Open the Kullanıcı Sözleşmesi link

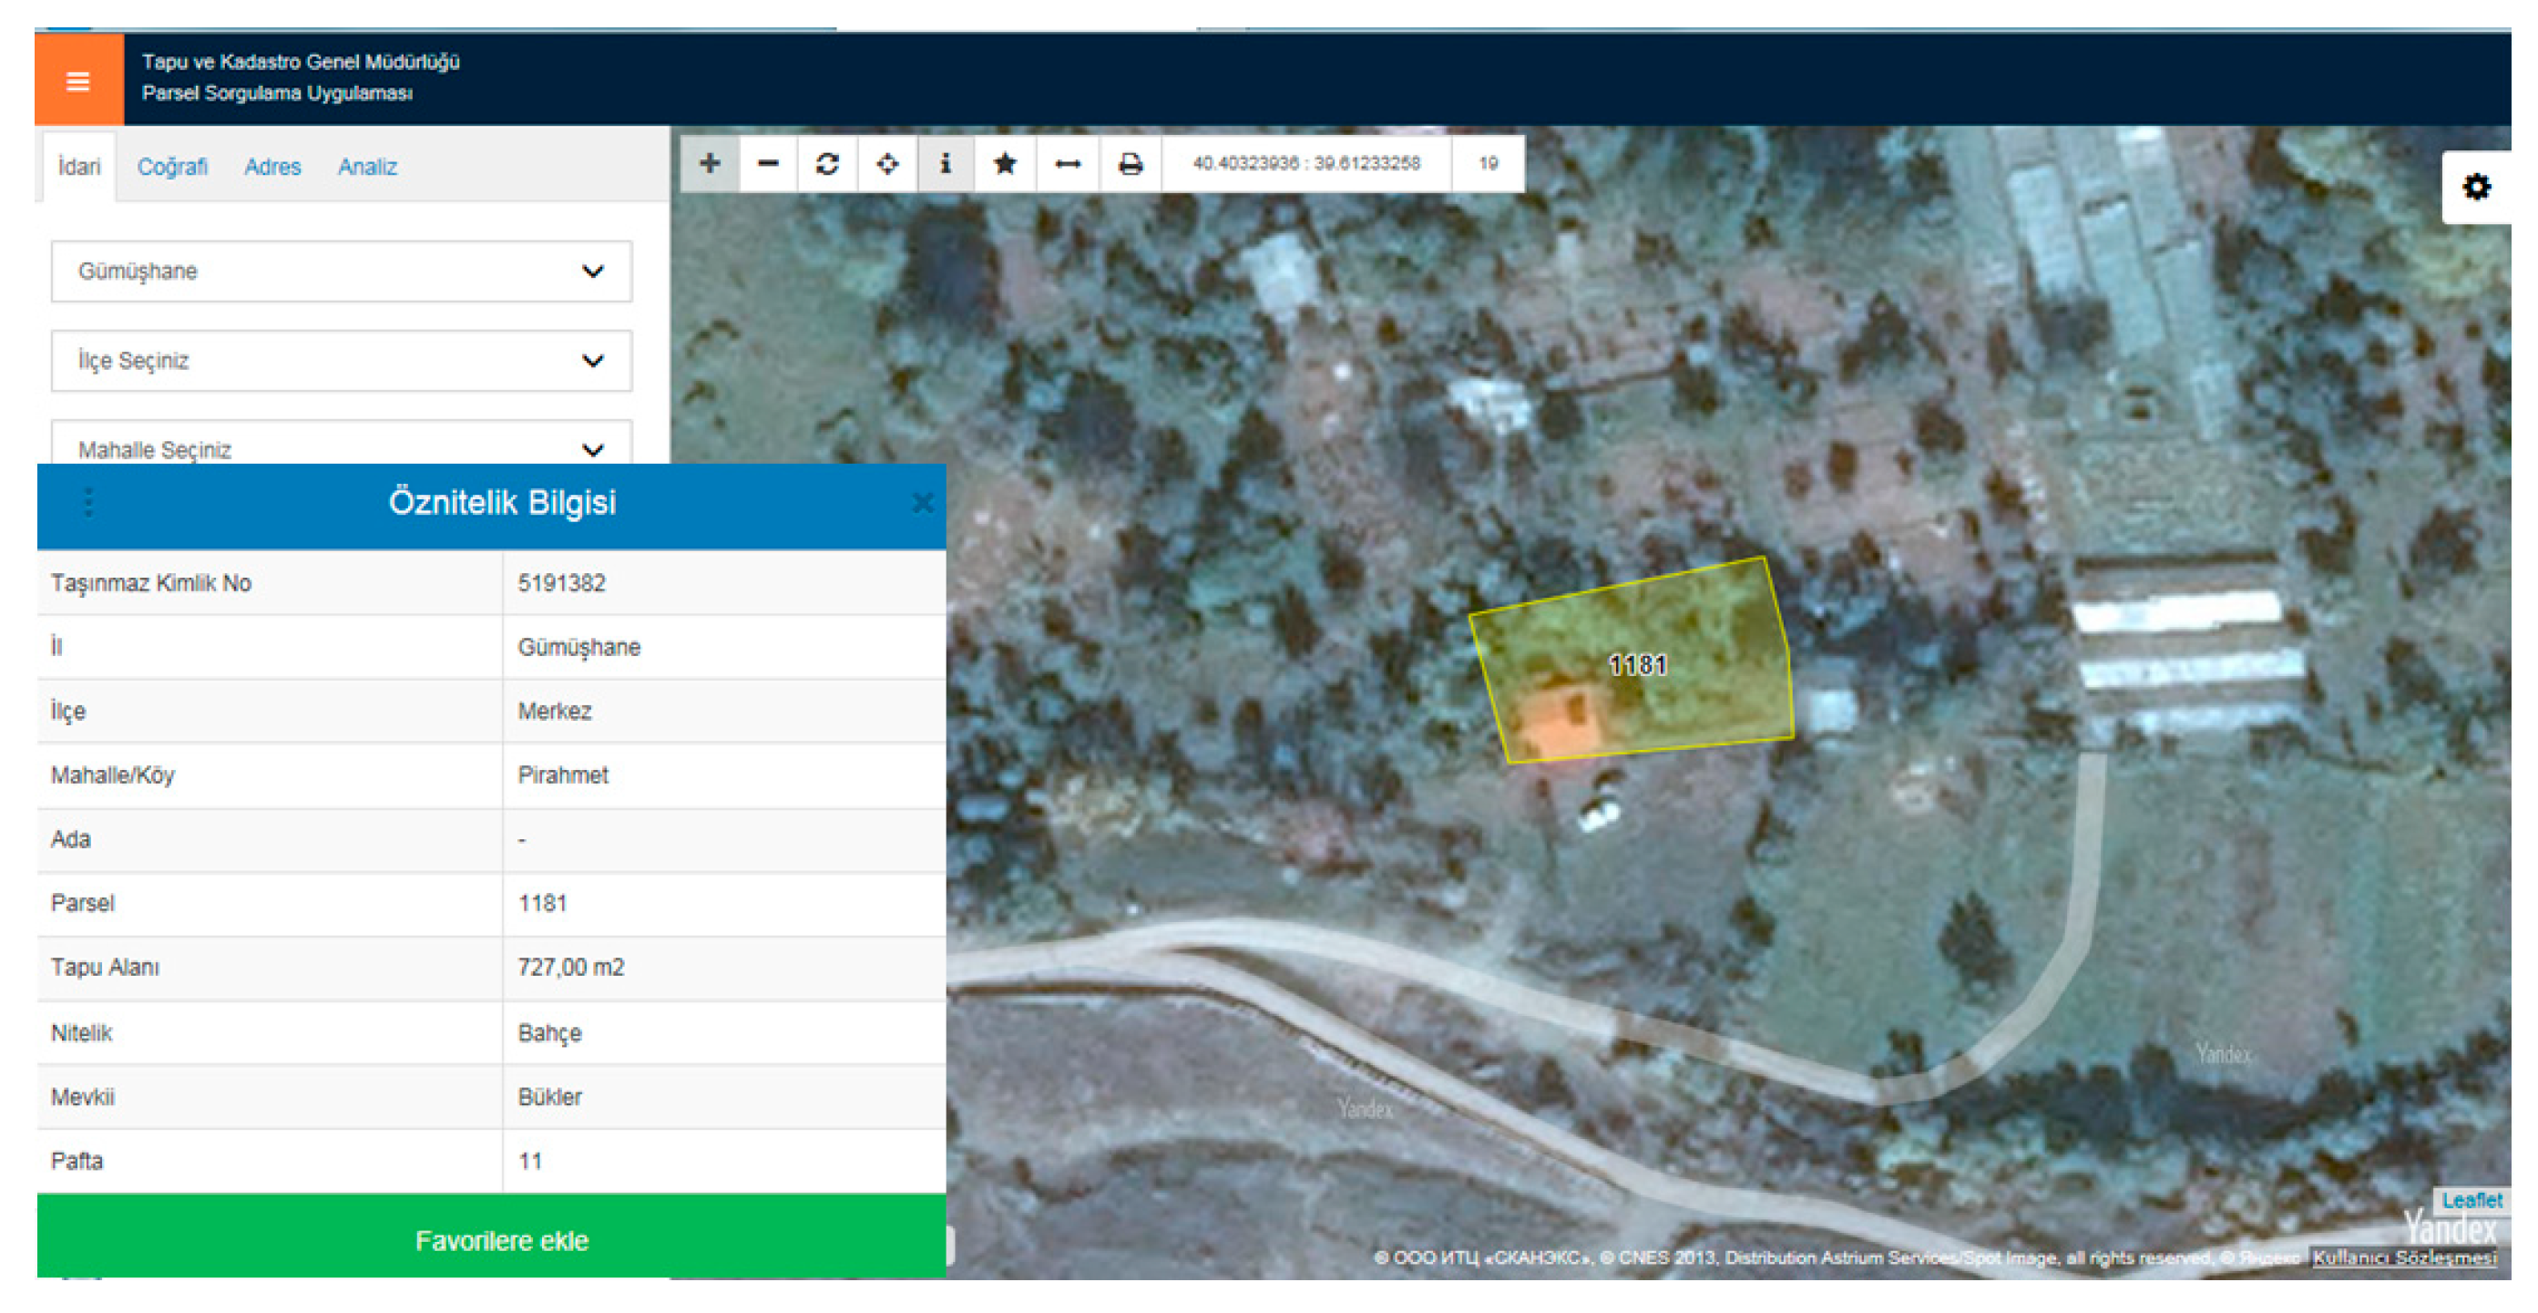click(x=2404, y=1257)
